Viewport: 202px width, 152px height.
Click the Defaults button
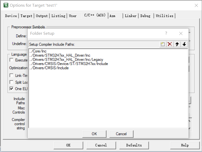click(134, 145)
